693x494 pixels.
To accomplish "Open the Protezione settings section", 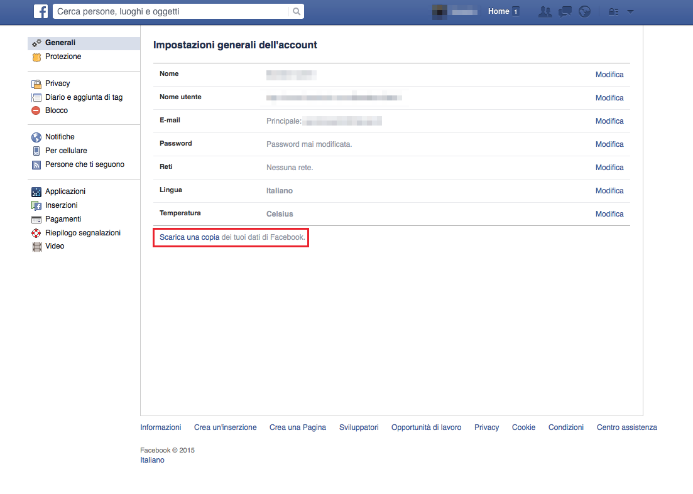I will point(63,56).
